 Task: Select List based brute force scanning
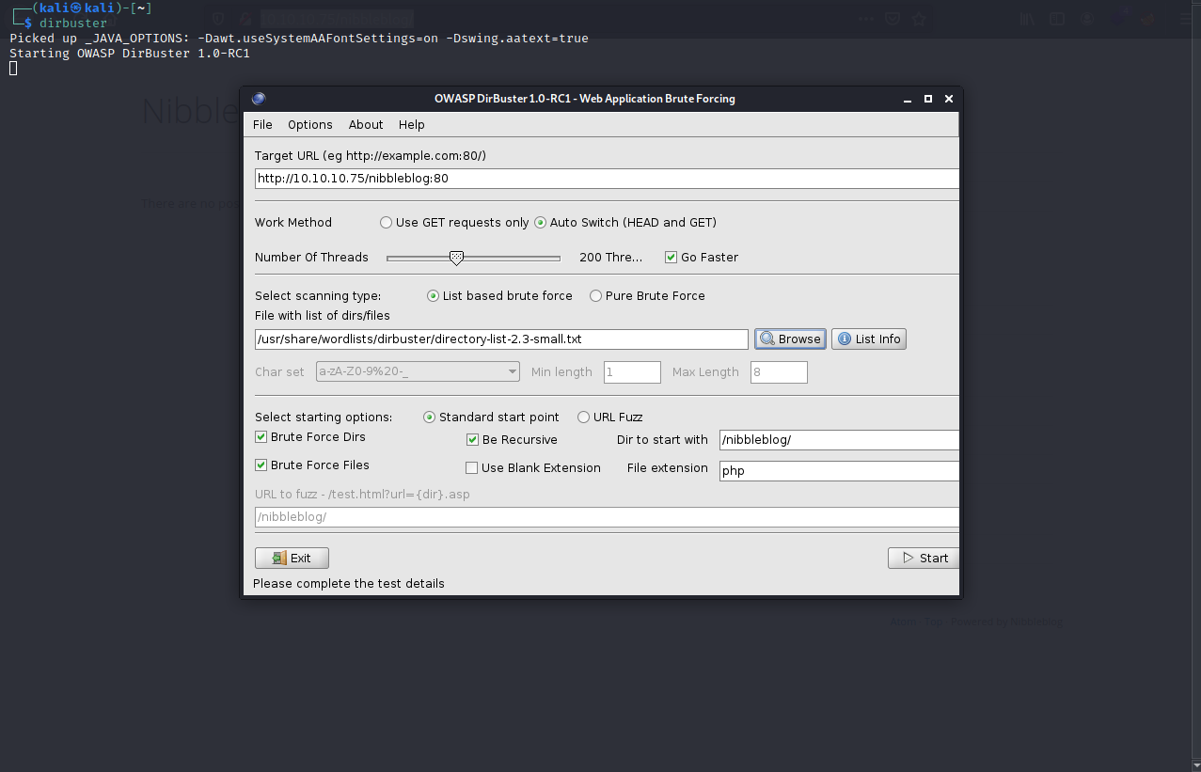coord(499,296)
